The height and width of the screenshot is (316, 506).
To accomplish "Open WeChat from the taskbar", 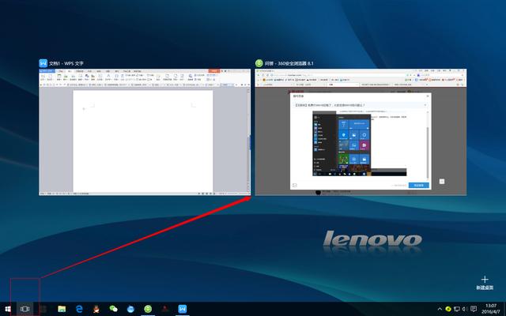I will (x=113, y=309).
